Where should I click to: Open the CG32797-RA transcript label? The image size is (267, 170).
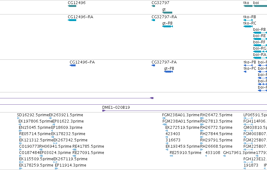pos(164,17)
